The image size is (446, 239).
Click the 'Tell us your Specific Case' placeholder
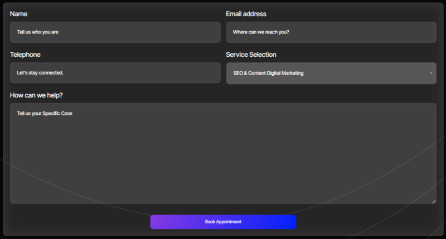tap(45, 114)
